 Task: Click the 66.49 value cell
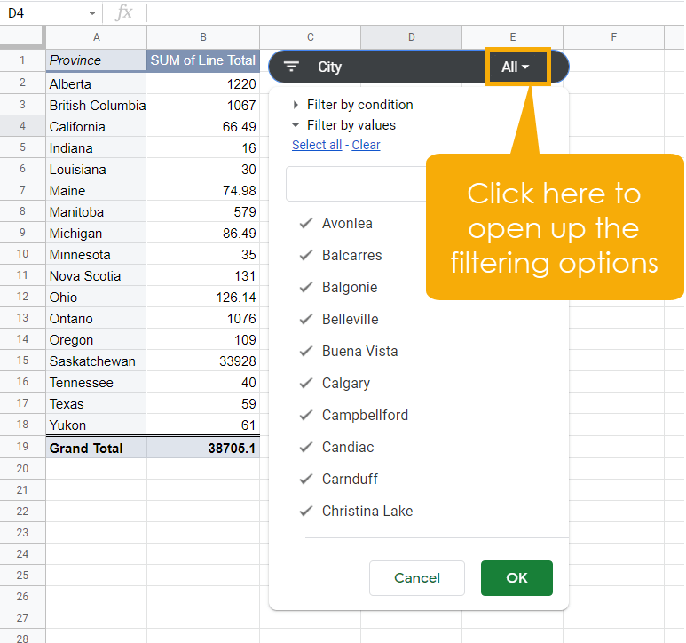click(x=203, y=126)
